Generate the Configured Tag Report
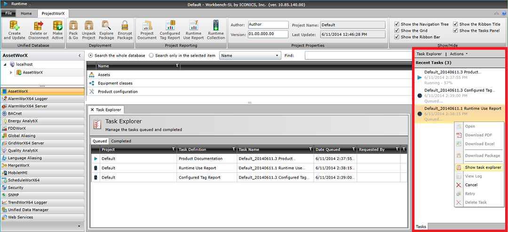 pyautogui.click(x=170, y=26)
